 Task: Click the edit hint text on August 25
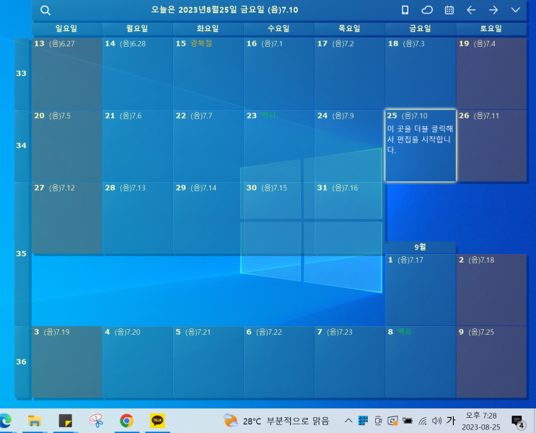tap(420, 139)
